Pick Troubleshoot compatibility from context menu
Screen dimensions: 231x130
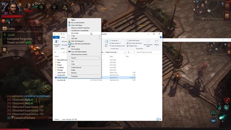[80, 30]
